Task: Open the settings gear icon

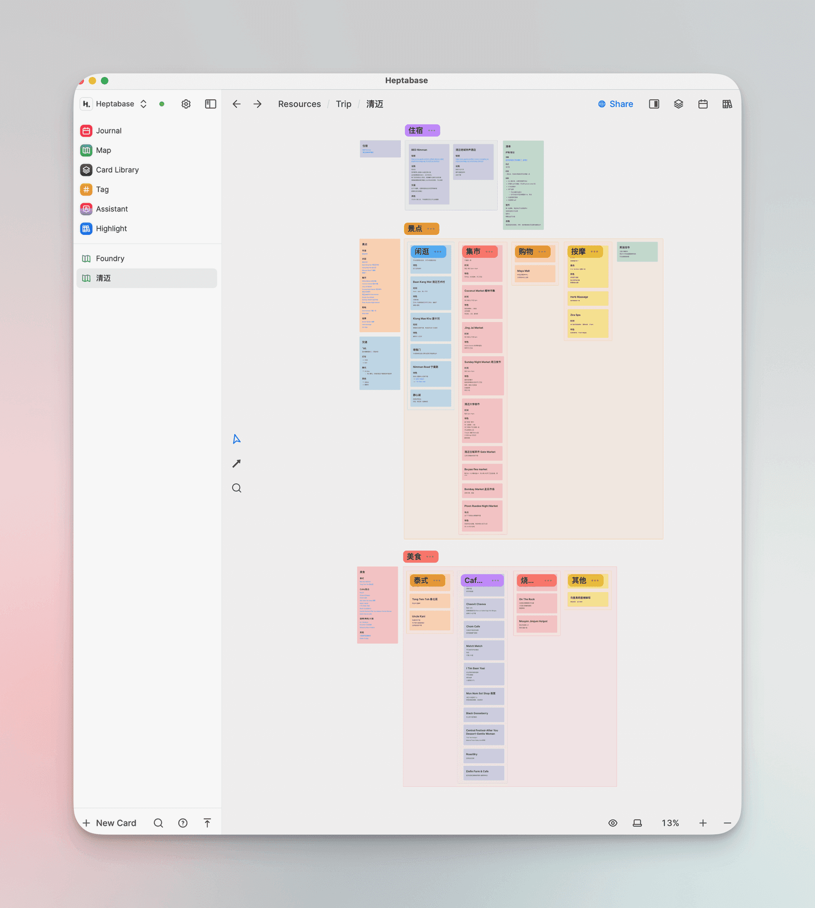Action: [186, 104]
